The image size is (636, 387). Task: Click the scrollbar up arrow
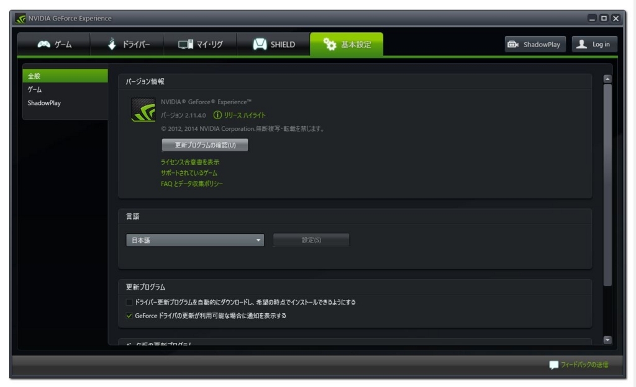coord(607,79)
